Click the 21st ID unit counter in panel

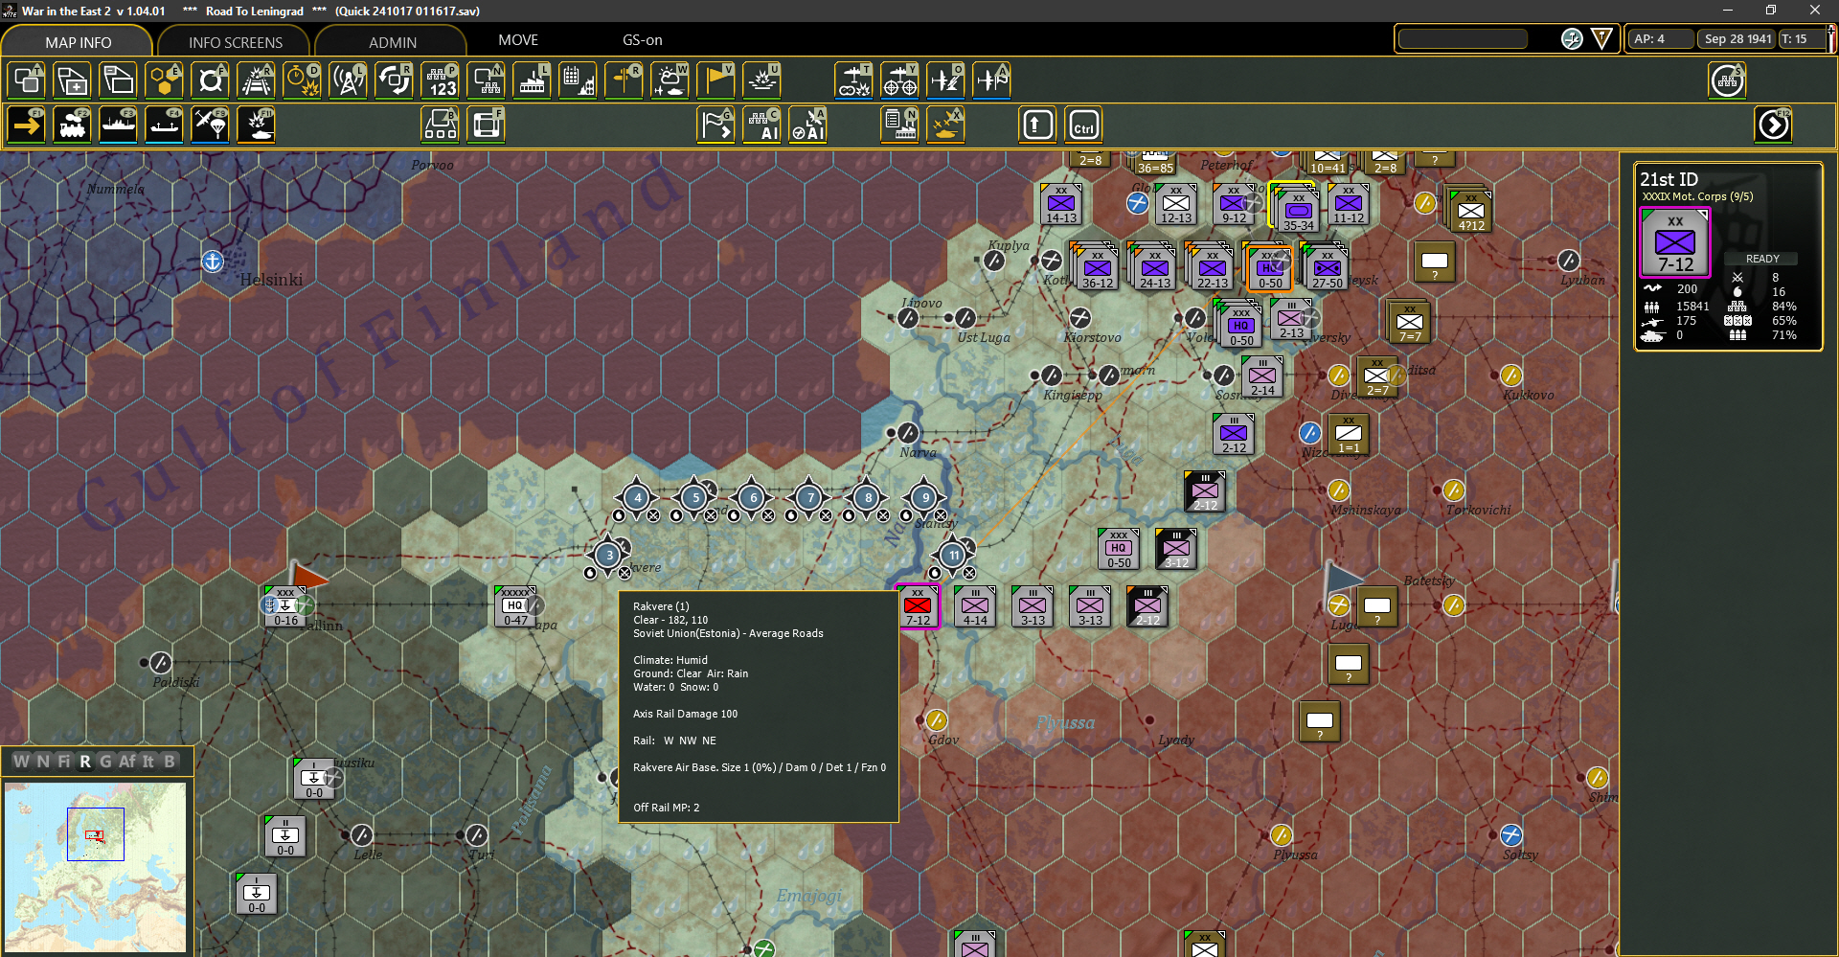[1675, 242]
